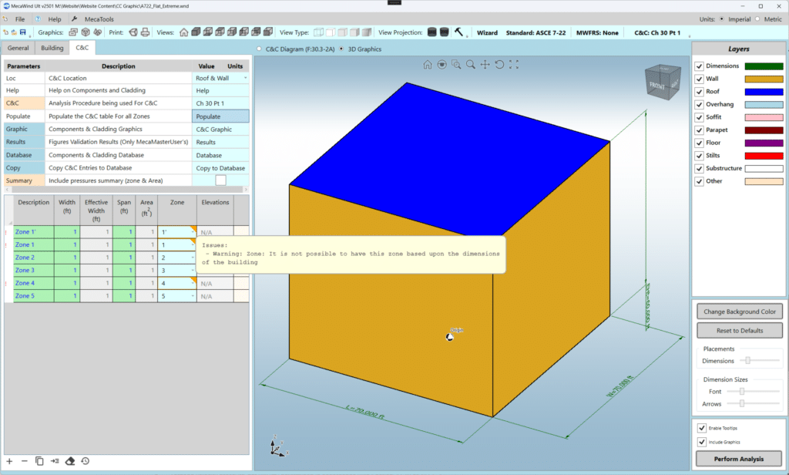Click the printer icon in toolbar

[x=145, y=32]
